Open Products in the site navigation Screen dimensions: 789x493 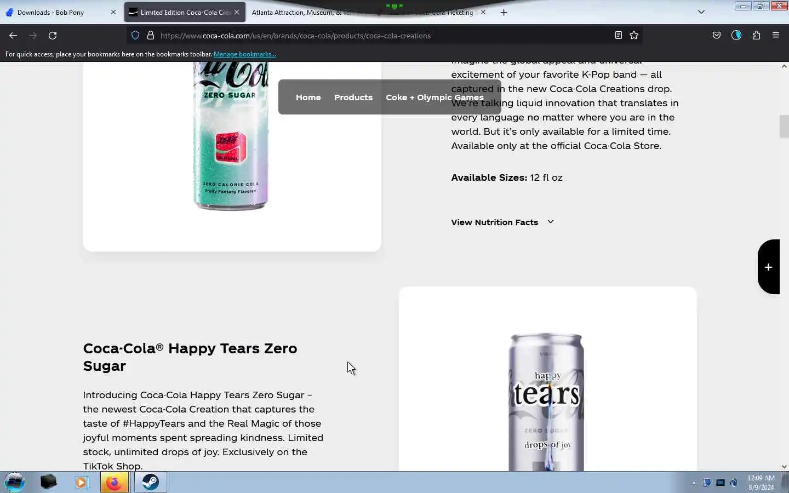click(x=353, y=98)
